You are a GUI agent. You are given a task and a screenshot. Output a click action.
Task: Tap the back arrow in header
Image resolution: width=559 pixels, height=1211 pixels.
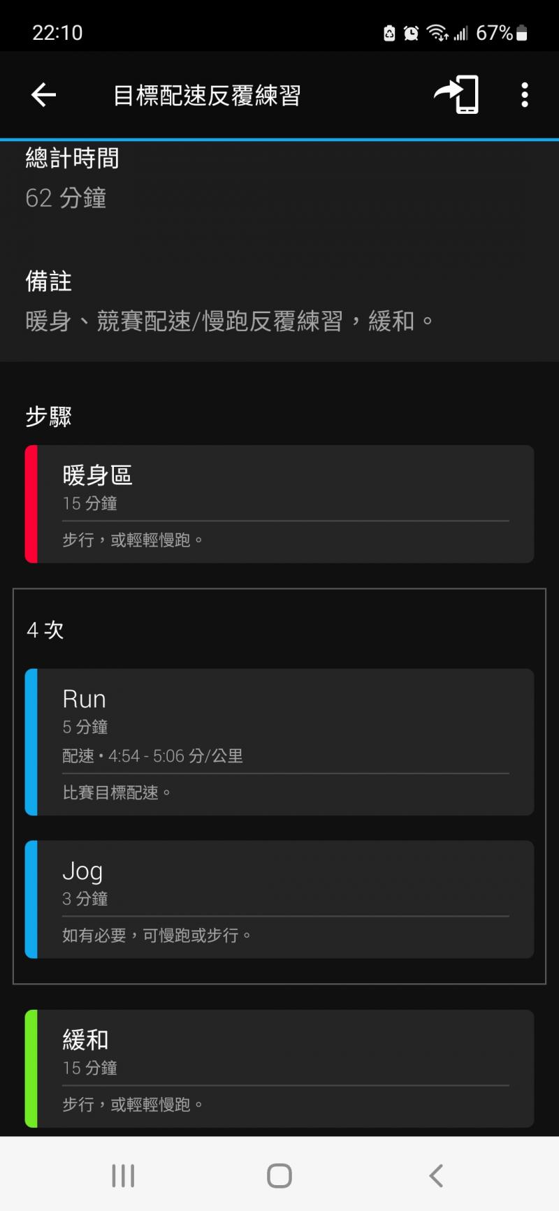[x=43, y=95]
